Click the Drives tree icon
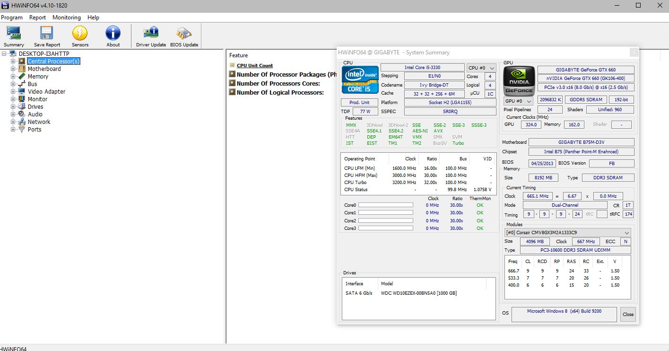 coord(22,106)
